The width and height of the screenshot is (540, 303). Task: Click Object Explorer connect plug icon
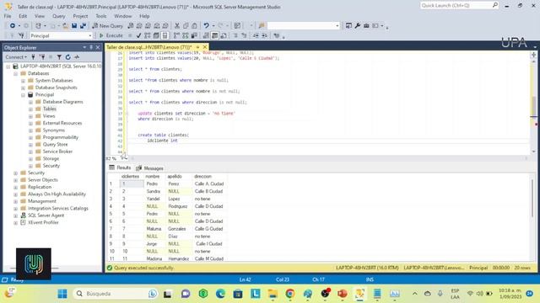(x=34, y=57)
